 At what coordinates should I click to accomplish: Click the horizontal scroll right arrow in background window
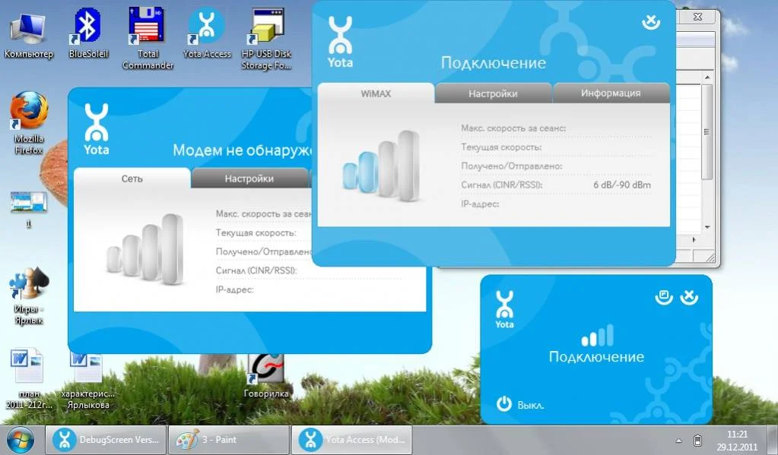pos(694,239)
